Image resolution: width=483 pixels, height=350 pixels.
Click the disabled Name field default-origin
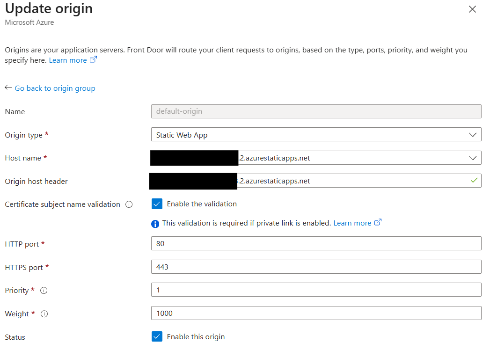point(316,111)
